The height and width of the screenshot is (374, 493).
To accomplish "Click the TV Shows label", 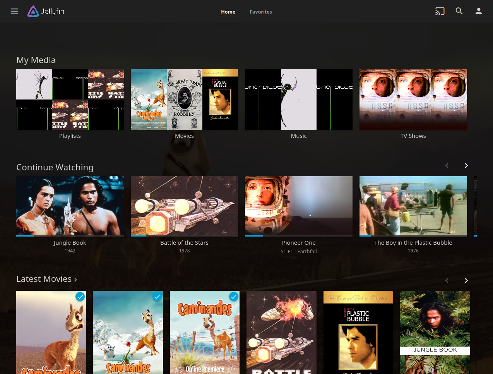I will tap(413, 136).
